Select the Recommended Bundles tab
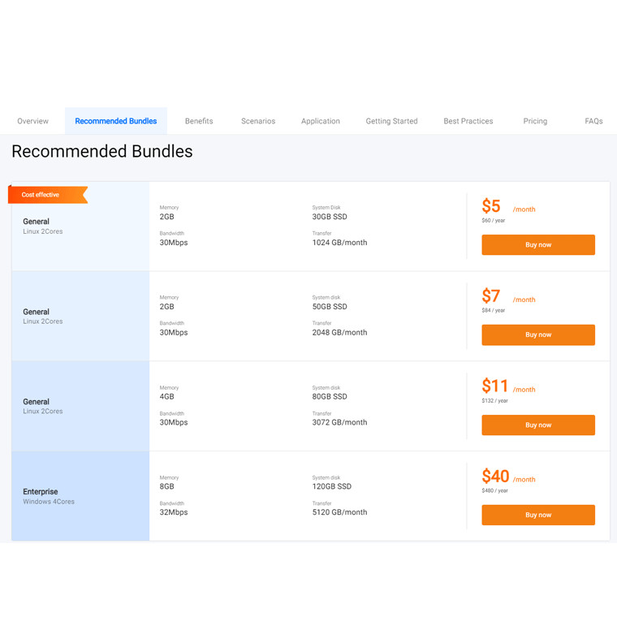Viewport: 617px width, 617px height. [x=116, y=121]
